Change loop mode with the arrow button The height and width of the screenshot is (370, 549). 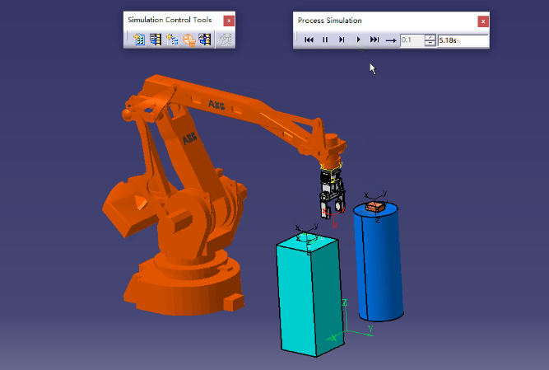click(x=391, y=40)
